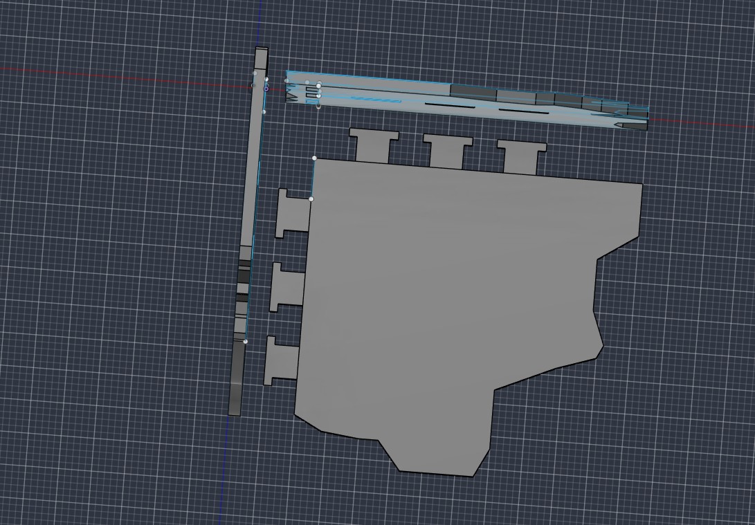Click the top cap of the vertical bar
Image resolution: width=755 pixels, height=525 pixels.
(262, 48)
